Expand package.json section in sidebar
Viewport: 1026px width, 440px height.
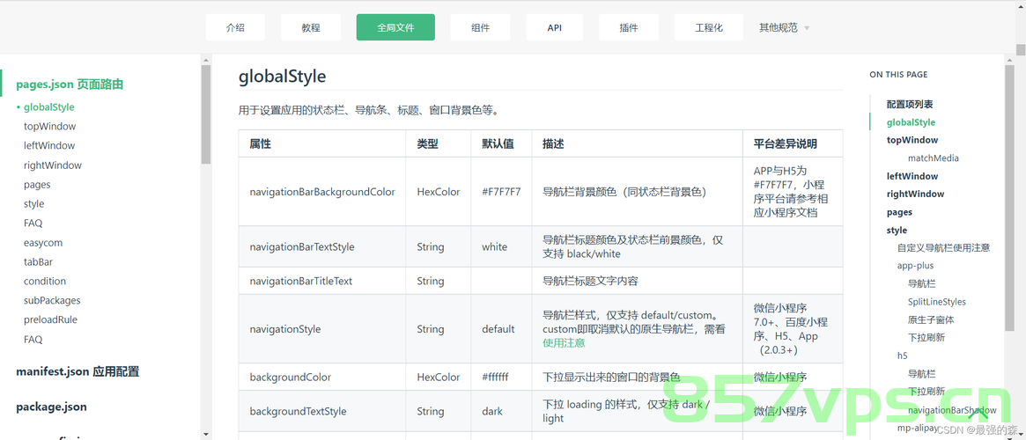coord(51,407)
